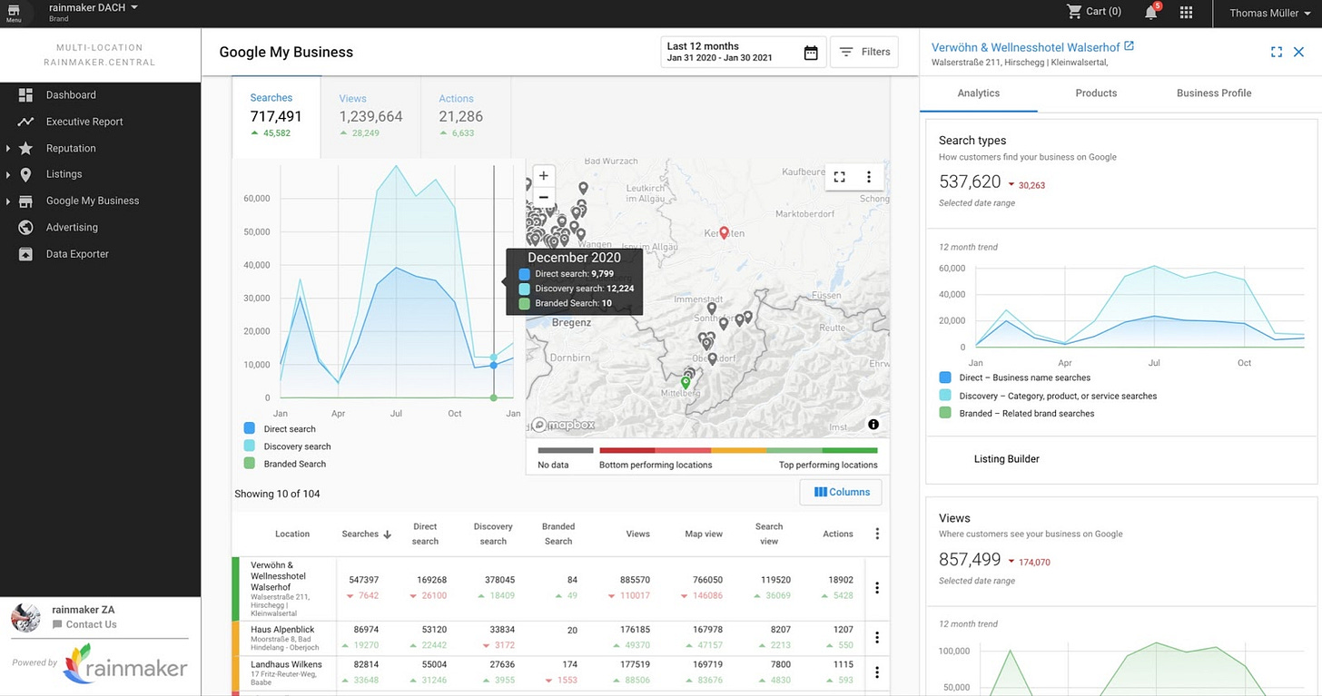Open the Columns selector button

(841, 492)
